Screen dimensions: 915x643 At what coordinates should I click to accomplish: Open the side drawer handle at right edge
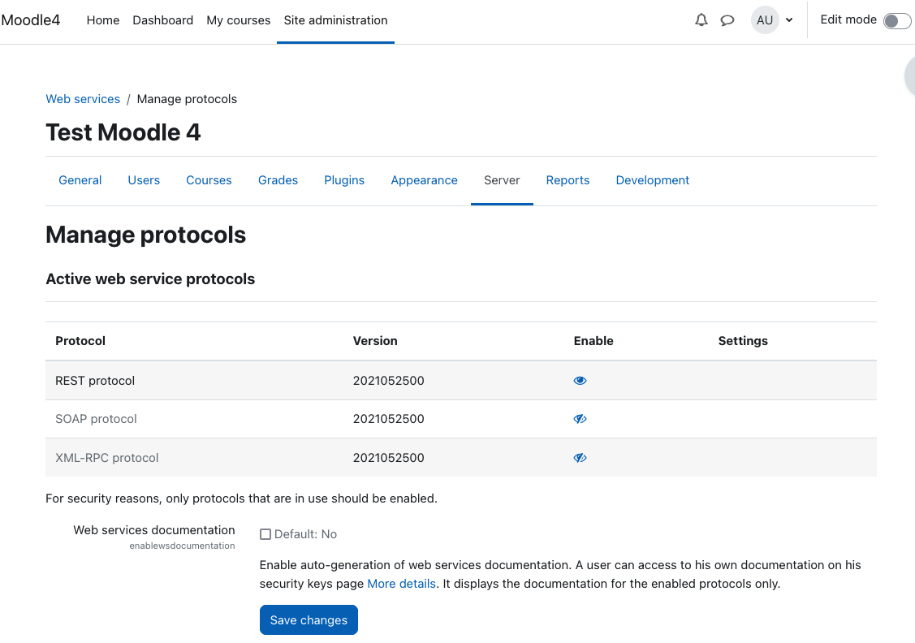click(x=910, y=76)
